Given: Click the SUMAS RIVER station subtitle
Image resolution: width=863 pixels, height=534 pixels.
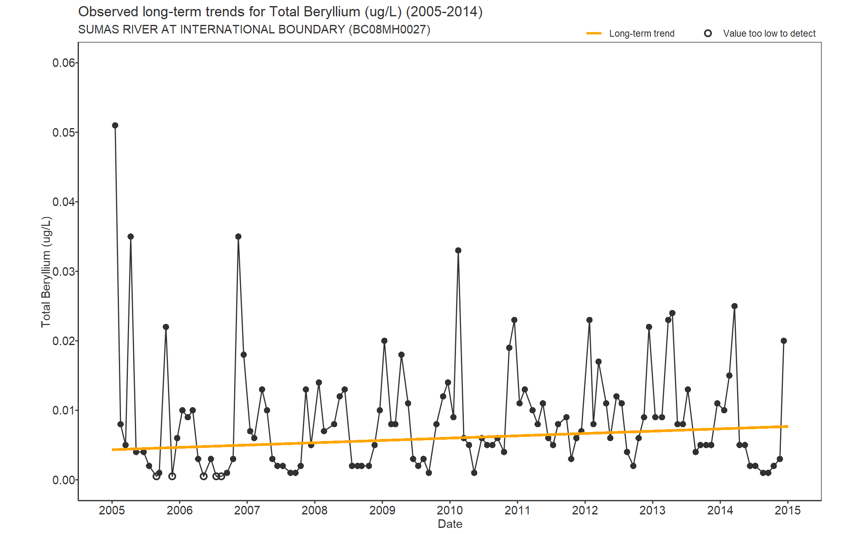Looking at the screenshot, I should 254,29.
